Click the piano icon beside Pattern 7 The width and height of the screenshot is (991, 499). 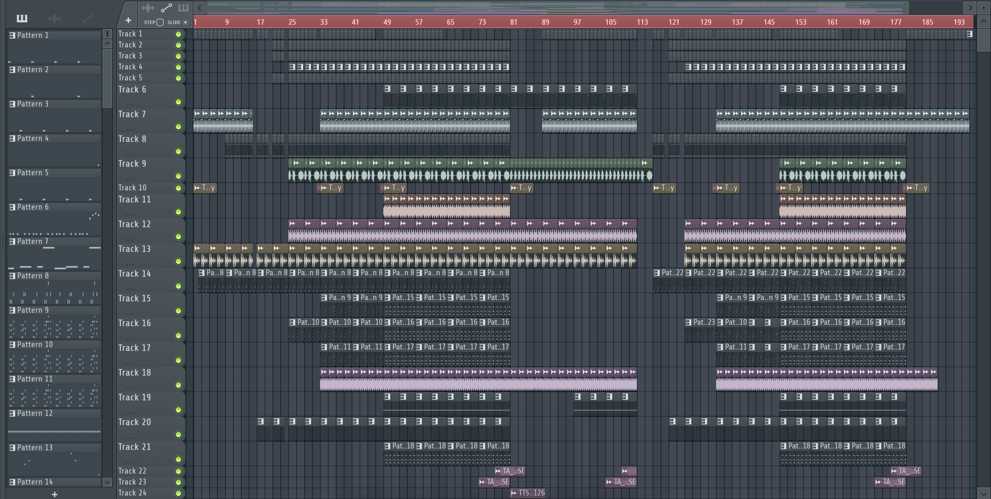coord(12,242)
